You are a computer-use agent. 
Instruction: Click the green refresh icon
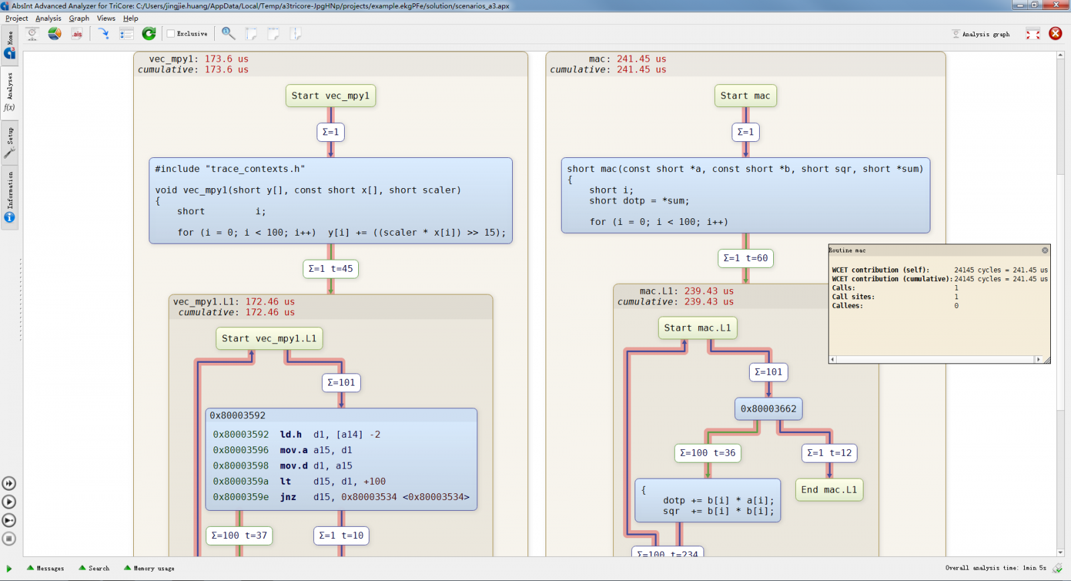[149, 33]
